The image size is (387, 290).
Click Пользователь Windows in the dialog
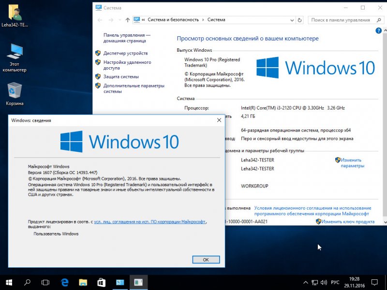tap(56, 234)
